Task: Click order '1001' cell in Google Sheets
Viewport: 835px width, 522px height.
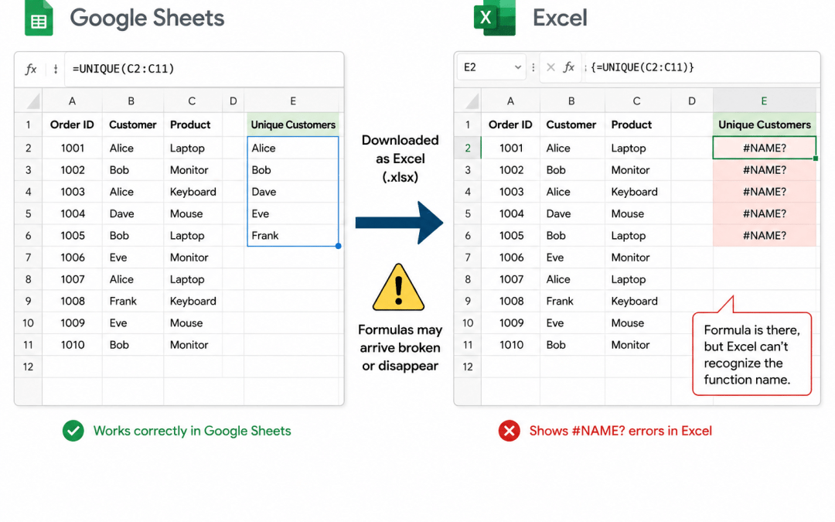Action: pos(72,148)
